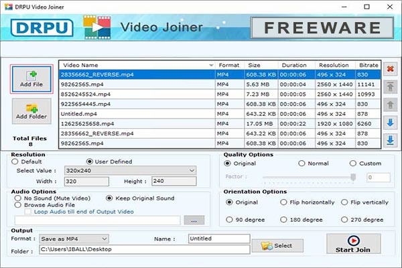402x268 pixels.
Task: Click the Width input field
Action: point(86,182)
